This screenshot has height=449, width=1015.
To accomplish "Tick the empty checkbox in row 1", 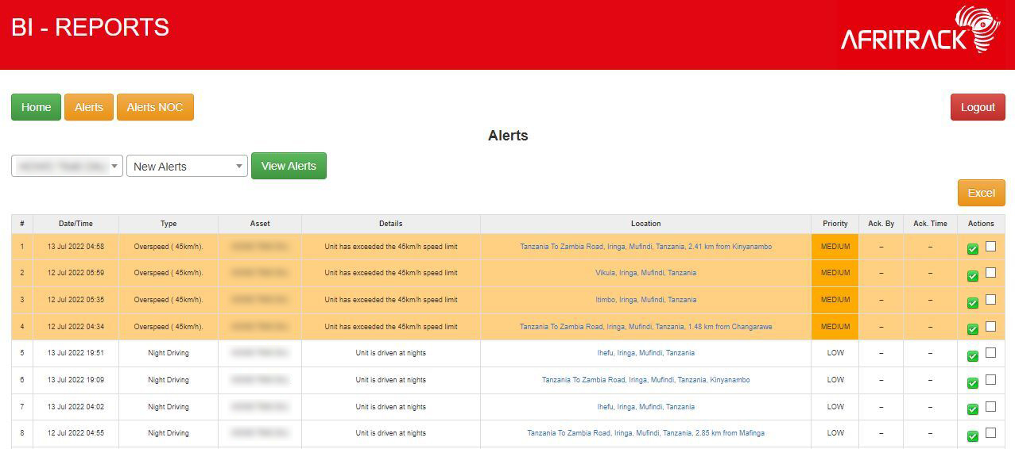I will tap(990, 246).
